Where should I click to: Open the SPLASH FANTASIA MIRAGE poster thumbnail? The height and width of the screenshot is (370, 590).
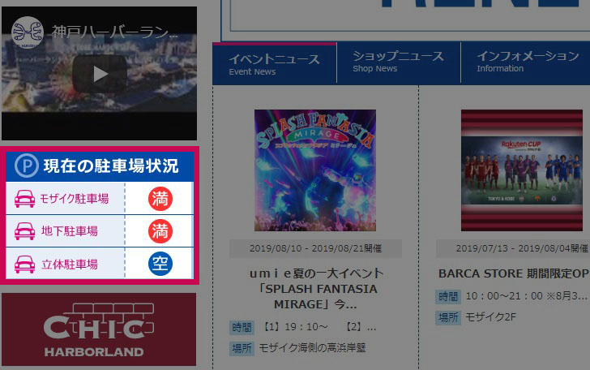(315, 170)
